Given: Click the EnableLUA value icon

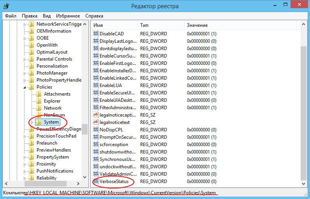Looking at the screenshot, I should pyautogui.click(x=96, y=85).
